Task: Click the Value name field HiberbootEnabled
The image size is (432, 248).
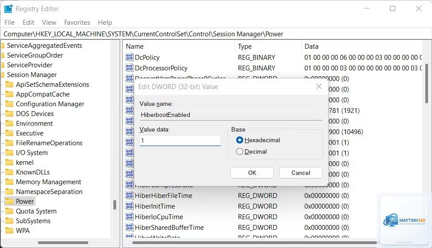Action: point(231,115)
